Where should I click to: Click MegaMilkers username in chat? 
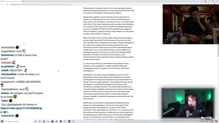(8, 51)
